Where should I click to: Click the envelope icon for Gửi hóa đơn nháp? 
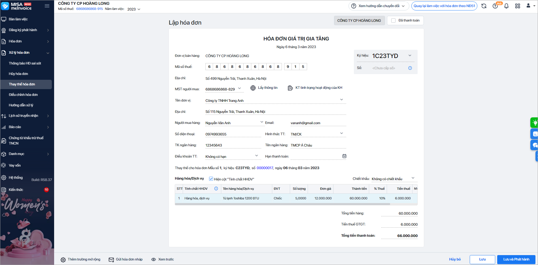pos(111,260)
